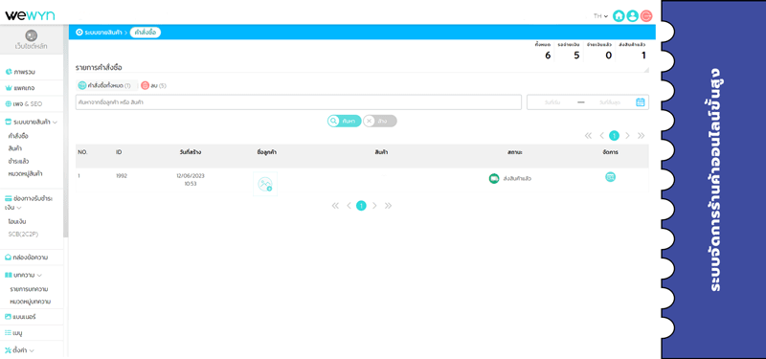The image size is (766, 359).
Task: Expand the ตั้งค่า settings section
Action: pos(32,350)
